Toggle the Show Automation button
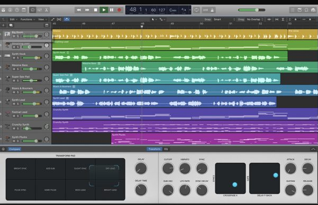 pos(53,19)
